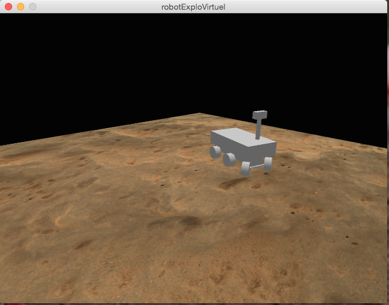389x305 pixels.
Task: Click the robotExploVirtuel title text
Action: click(x=193, y=7)
